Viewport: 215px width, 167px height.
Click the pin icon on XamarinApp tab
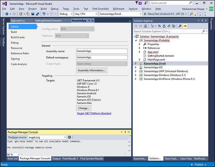89,20
